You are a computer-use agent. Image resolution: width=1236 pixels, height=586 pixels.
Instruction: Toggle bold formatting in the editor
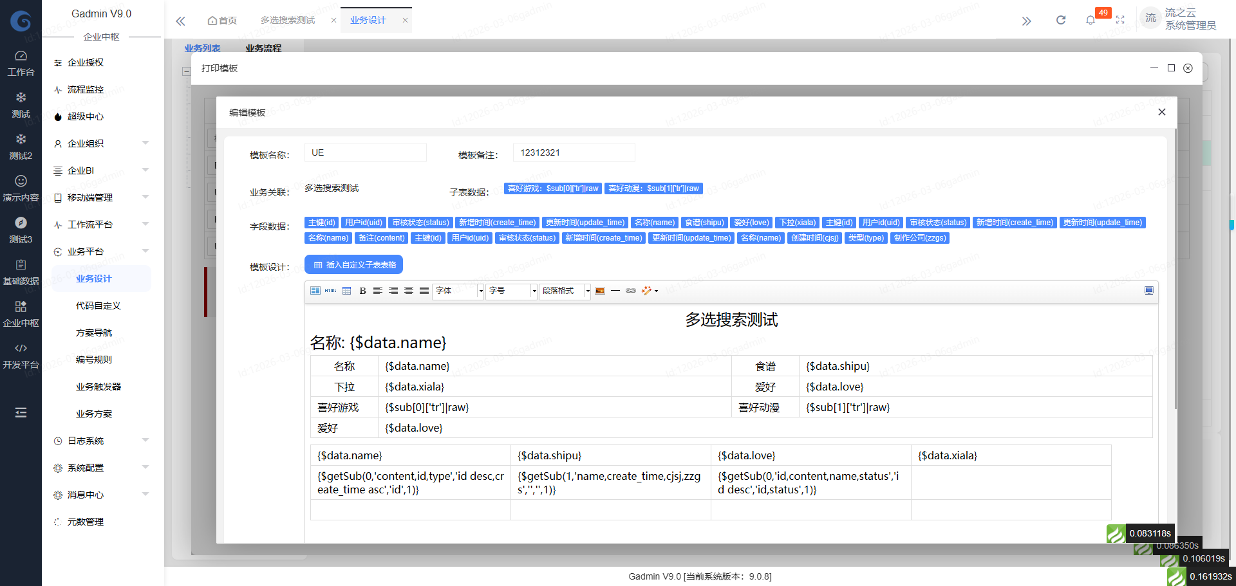coord(362,291)
